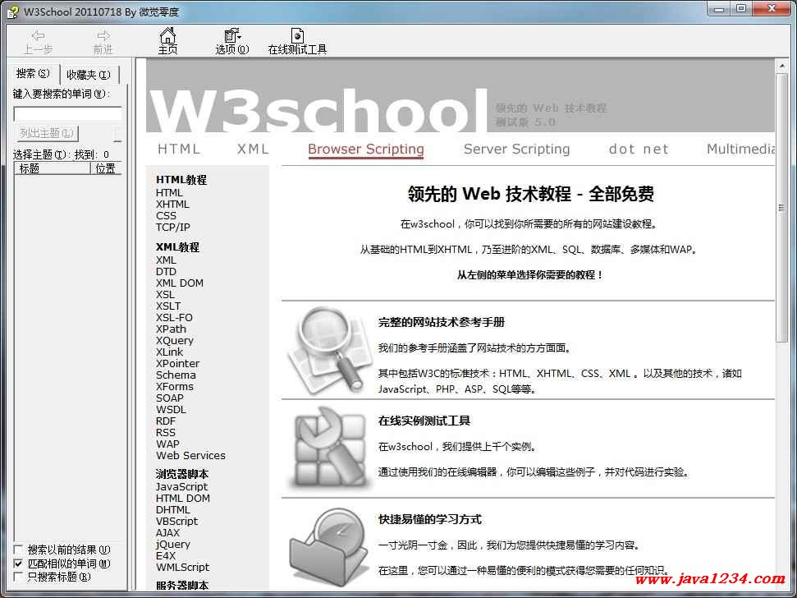Open the Server Scripting navigation tab
This screenshot has height=598, width=797.
pyautogui.click(x=517, y=149)
